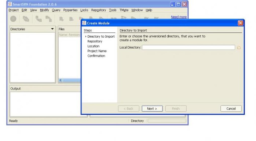Click the Update toolbar icon in SmartSVN window
Image resolution: width=256 pixels, height=141 pixels.
point(39,19)
